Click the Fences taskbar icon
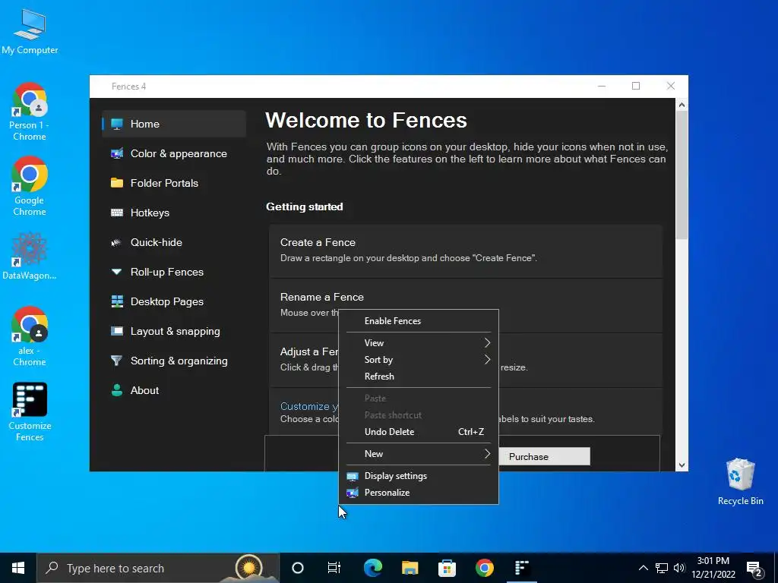 [521, 568]
